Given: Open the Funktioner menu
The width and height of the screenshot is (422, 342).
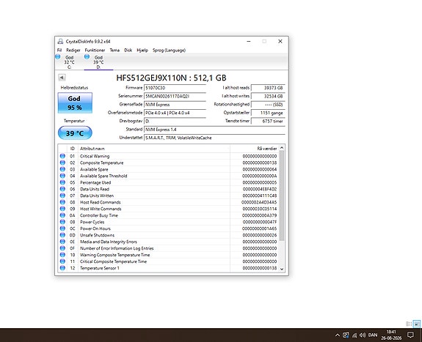Looking at the screenshot, I should (x=95, y=51).
